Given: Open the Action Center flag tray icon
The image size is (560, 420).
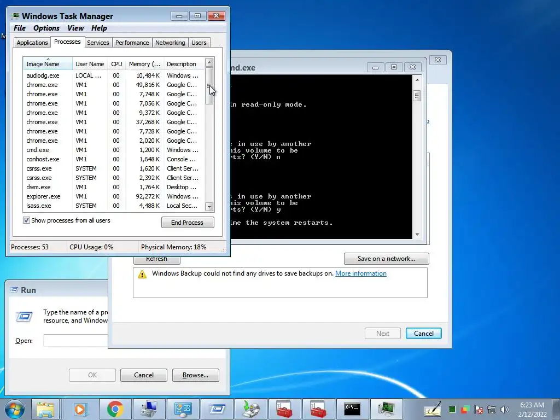Looking at the screenshot, I should (x=478, y=410).
